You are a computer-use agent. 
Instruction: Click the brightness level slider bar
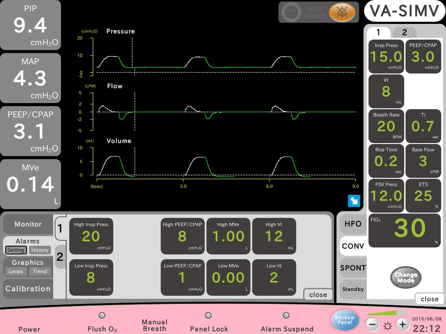coord(387,313)
